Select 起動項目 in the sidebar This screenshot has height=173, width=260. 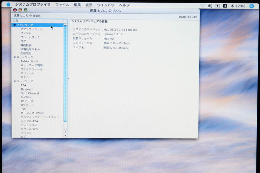[26, 53]
